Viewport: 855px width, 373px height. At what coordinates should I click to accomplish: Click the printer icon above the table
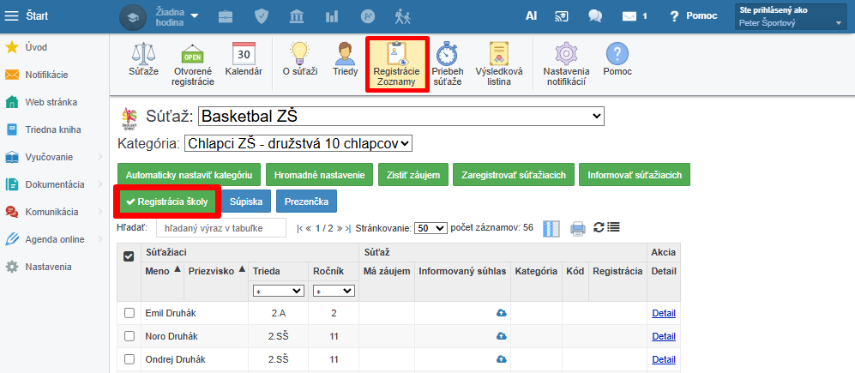point(578,228)
